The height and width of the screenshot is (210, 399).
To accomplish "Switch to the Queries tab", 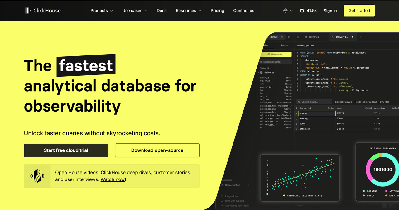I will tap(284, 45).
